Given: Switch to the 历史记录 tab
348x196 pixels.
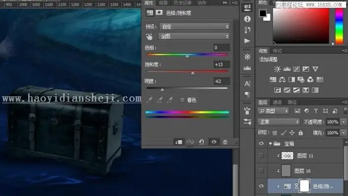Looking at the screenshot, I should click(x=182, y=2).
